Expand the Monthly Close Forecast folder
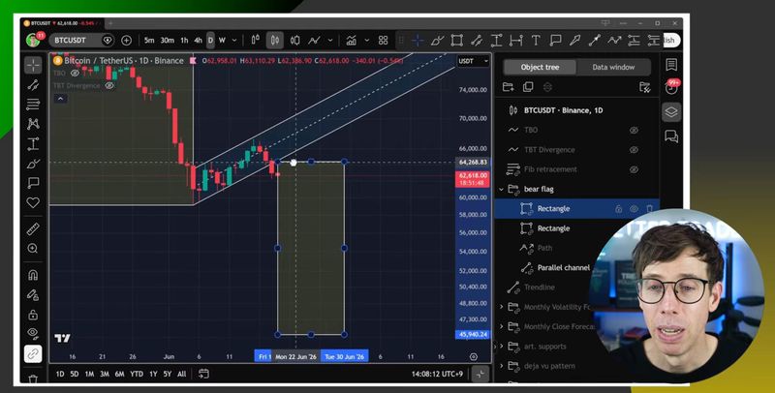The height and width of the screenshot is (393, 775). coord(501,327)
